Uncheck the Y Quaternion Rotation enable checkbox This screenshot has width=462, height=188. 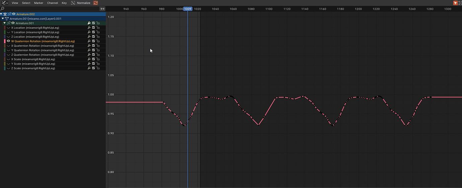pyautogui.click(x=93, y=50)
